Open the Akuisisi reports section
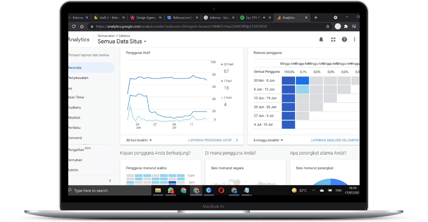The height and width of the screenshot is (222, 428). pyautogui.click(x=74, y=117)
